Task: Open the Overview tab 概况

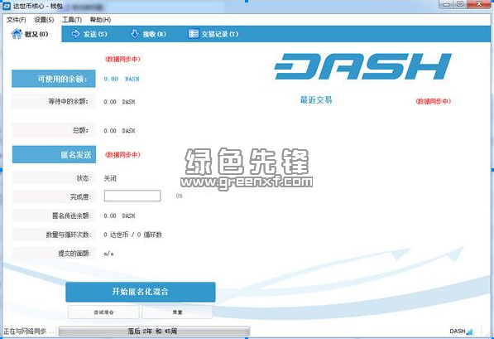Action: 31,34
